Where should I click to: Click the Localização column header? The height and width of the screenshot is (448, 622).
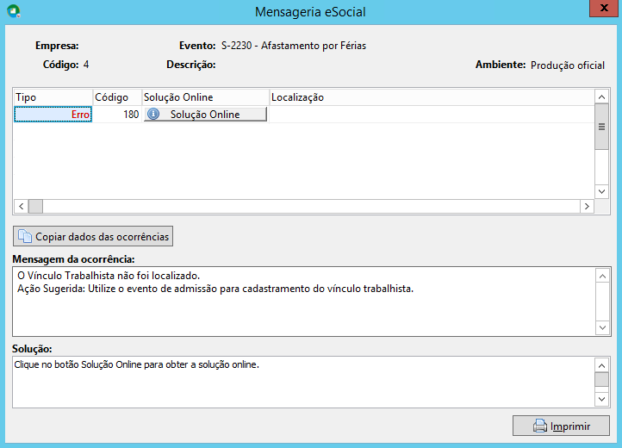pyautogui.click(x=432, y=97)
